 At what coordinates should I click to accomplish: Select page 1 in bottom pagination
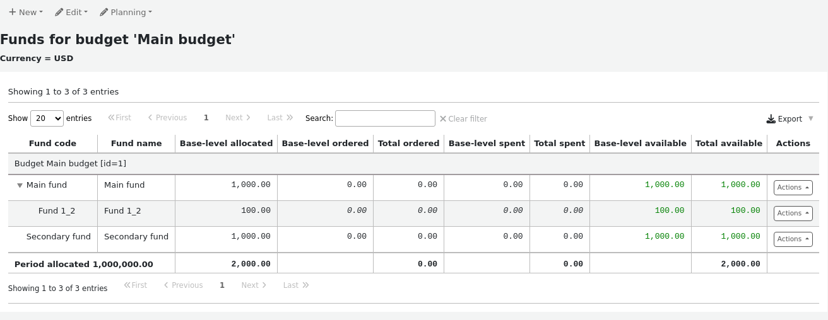[x=222, y=285]
